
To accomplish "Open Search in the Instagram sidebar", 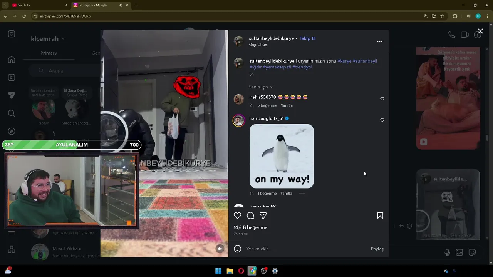I will [x=12, y=113].
